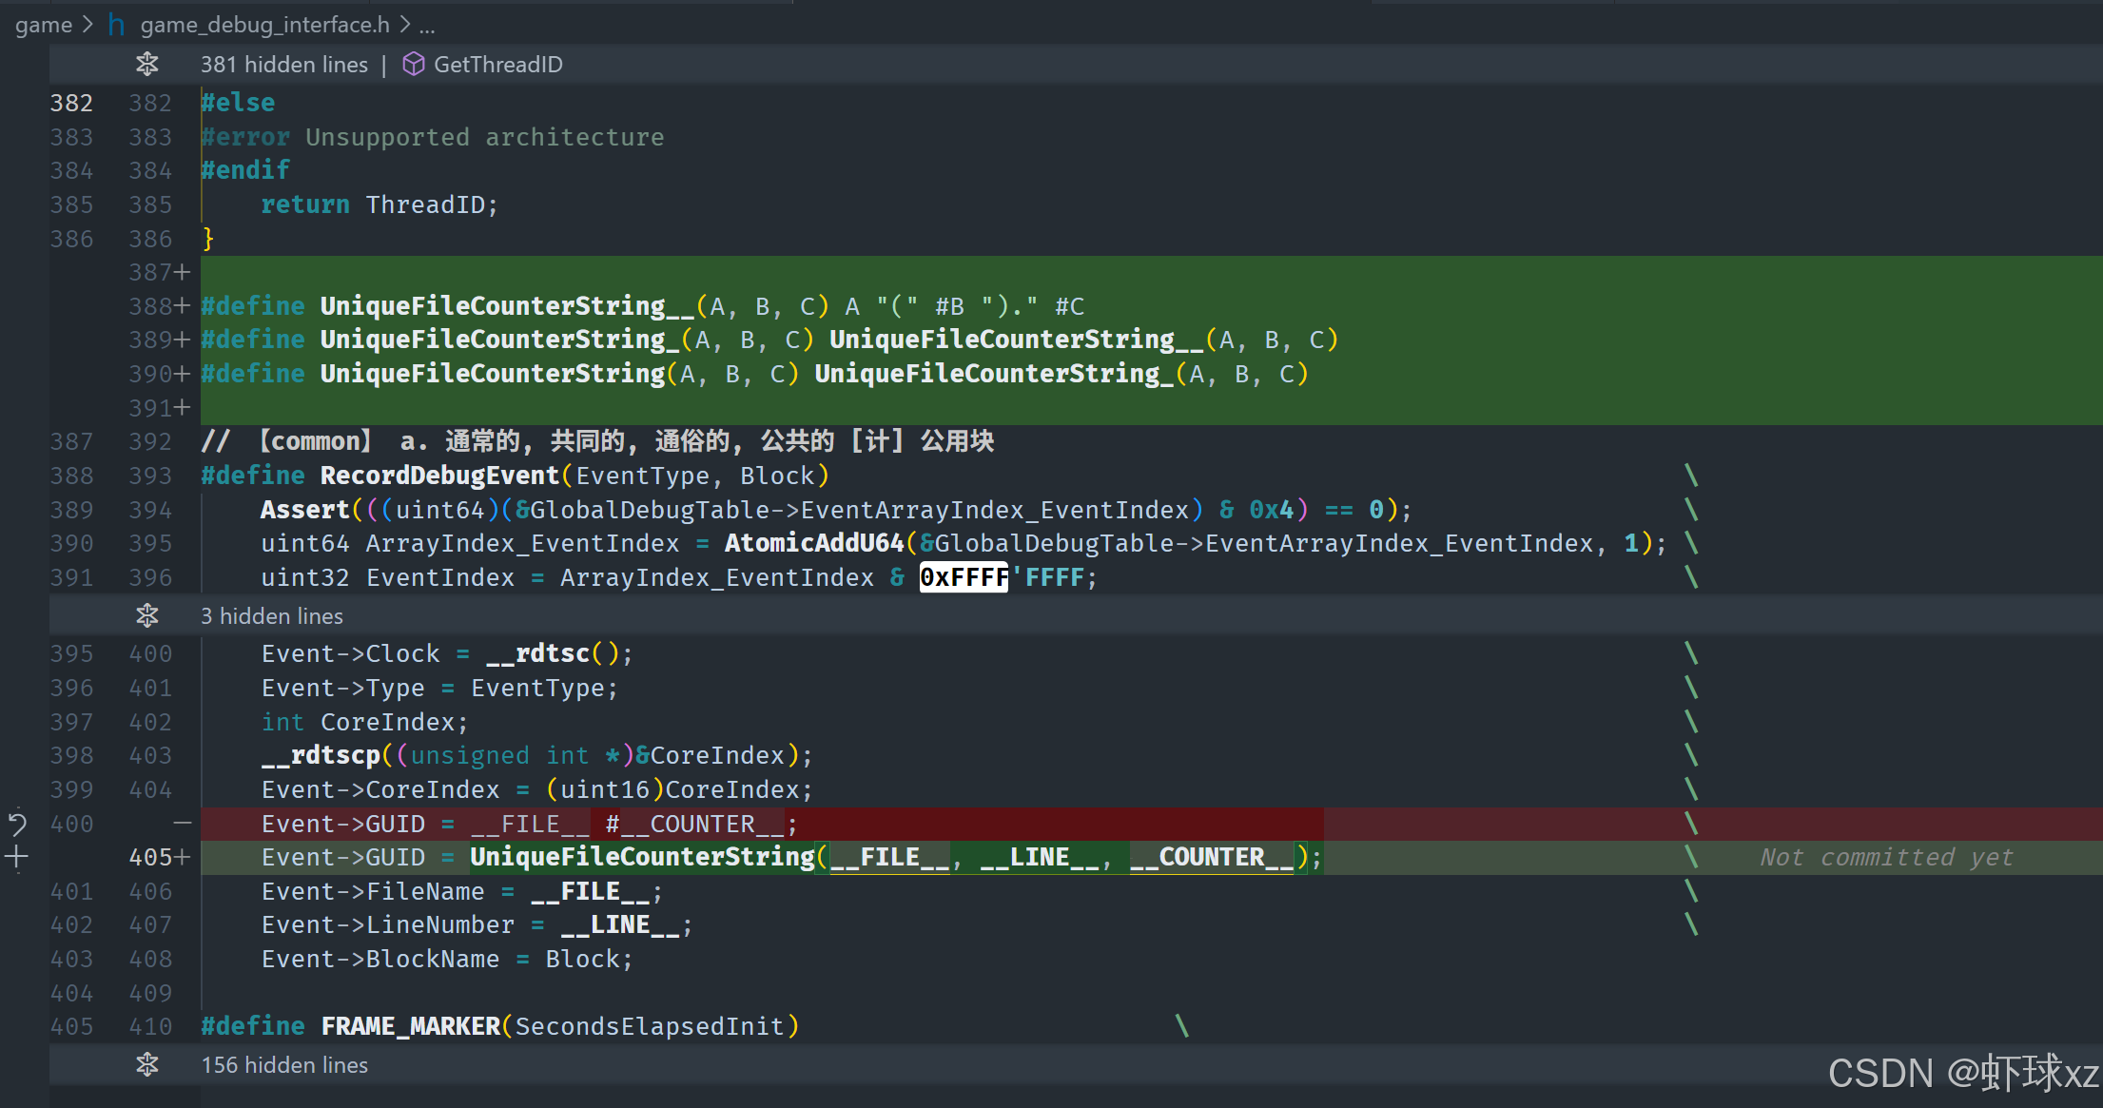Screen dimensions: 2103x1108
Task: Expand the 3 hidden lines region
Action: point(272,615)
